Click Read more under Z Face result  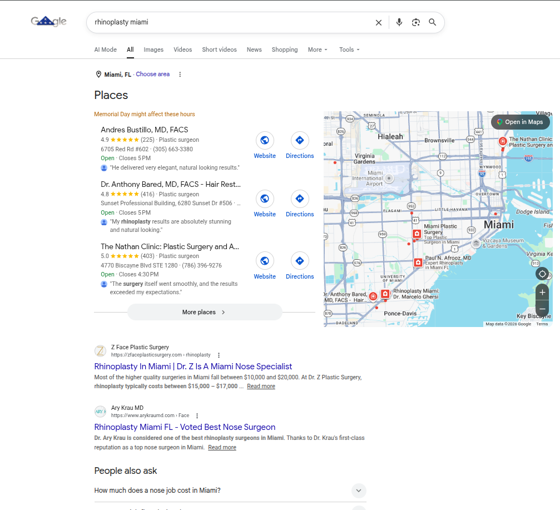(261, 386)
